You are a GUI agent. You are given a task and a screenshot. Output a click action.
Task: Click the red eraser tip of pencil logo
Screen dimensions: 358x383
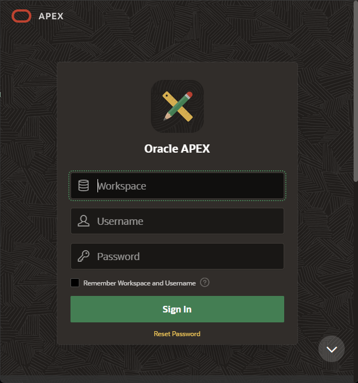(x=189, y=95)
